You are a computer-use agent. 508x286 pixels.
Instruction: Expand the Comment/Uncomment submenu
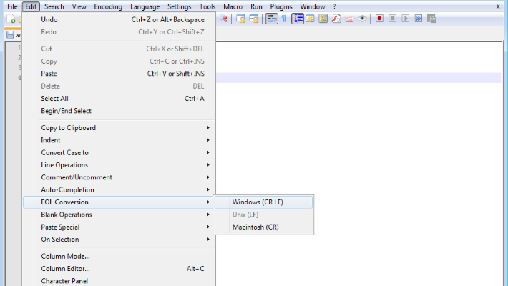(x=119, y=177)
